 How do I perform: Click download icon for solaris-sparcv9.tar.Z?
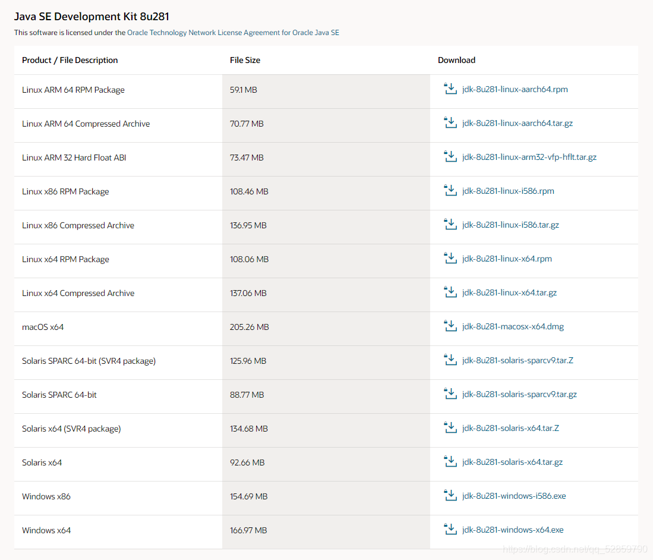450,360
